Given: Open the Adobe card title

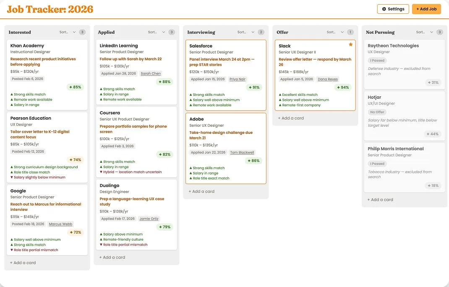Looking at the screenshot, I should [x=196, y=119].
